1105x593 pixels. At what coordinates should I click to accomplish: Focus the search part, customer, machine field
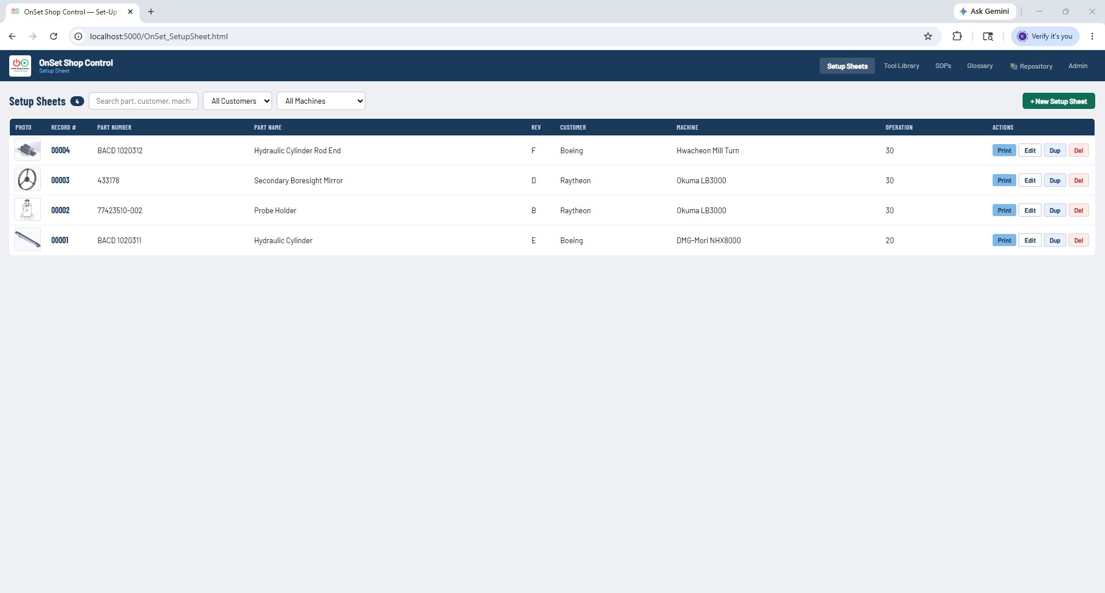[x=144, y=101]
